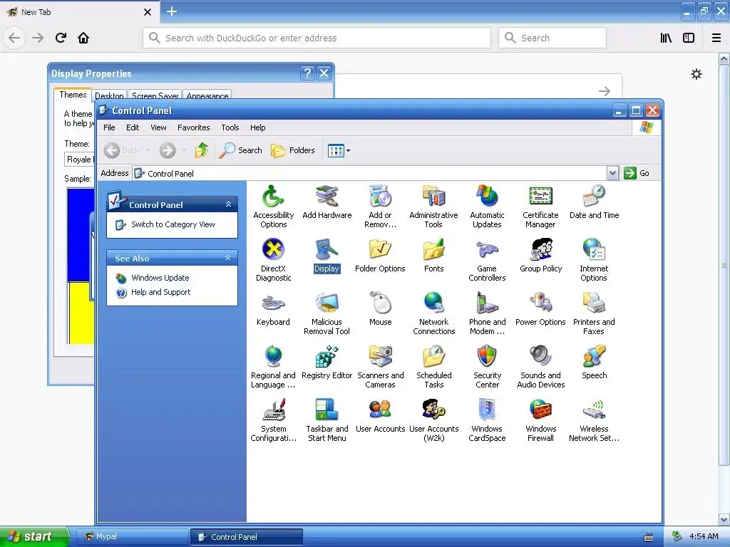This screenshot has width=730, height=547.
Task: Switch to Screen Saver tab in Display Properties
Action: coord(155,95)
